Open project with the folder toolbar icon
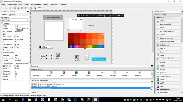The image size is (183, 102). 6,8
